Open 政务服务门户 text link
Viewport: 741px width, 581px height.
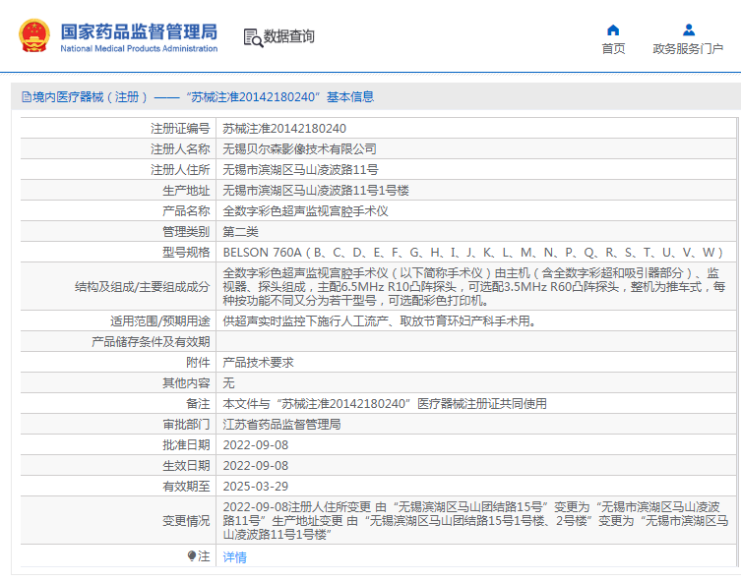click(688, 48)
